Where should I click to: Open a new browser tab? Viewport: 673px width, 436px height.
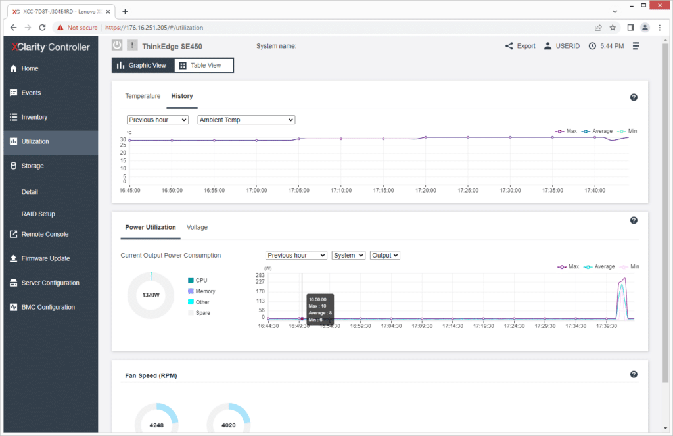[125, 12]
